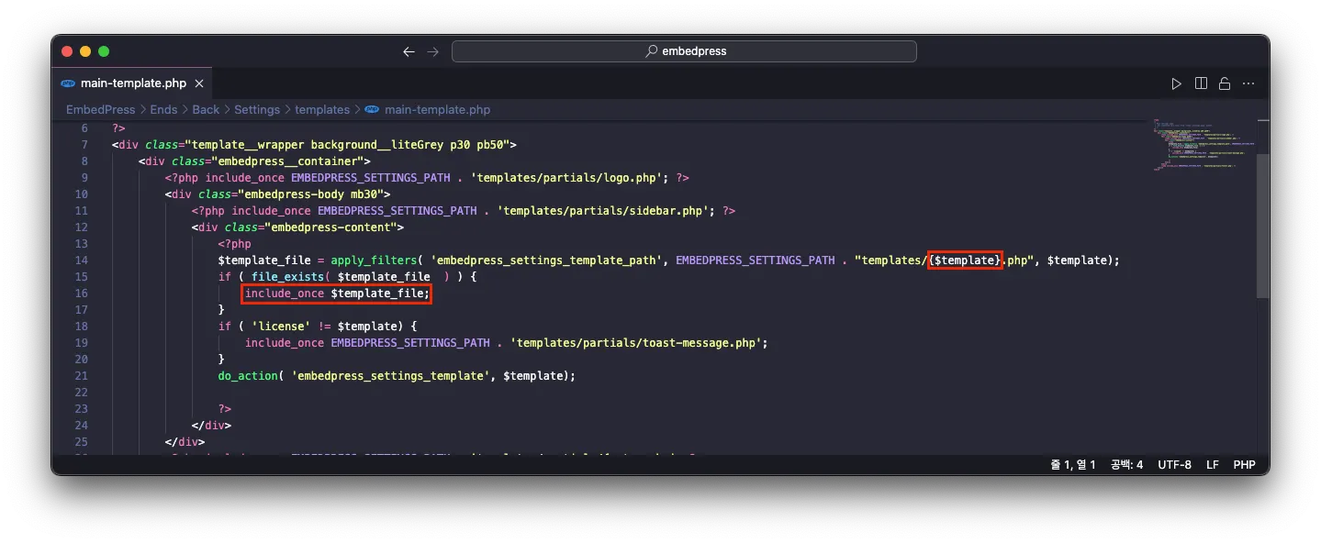Open the embedpress search command box
The width and height of the screenshot is (1321, 543).
[684, 51]
